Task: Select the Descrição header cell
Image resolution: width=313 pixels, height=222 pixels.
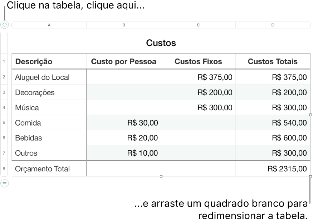Action: tap(49, 61)
